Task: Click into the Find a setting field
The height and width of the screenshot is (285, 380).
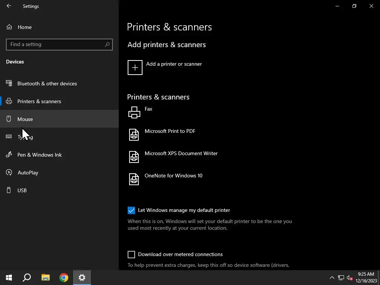Action: pos(59,45)
